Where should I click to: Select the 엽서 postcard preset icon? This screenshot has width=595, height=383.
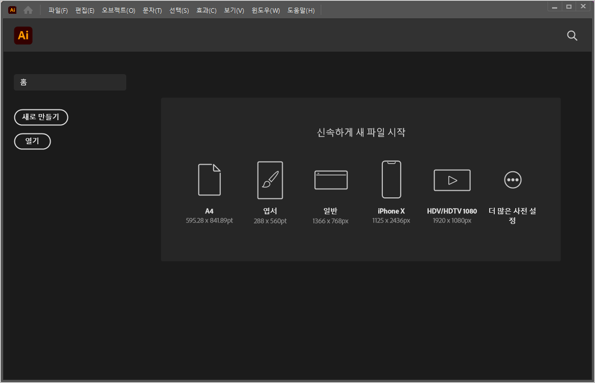pyautogui.click(x=270, y=179)
